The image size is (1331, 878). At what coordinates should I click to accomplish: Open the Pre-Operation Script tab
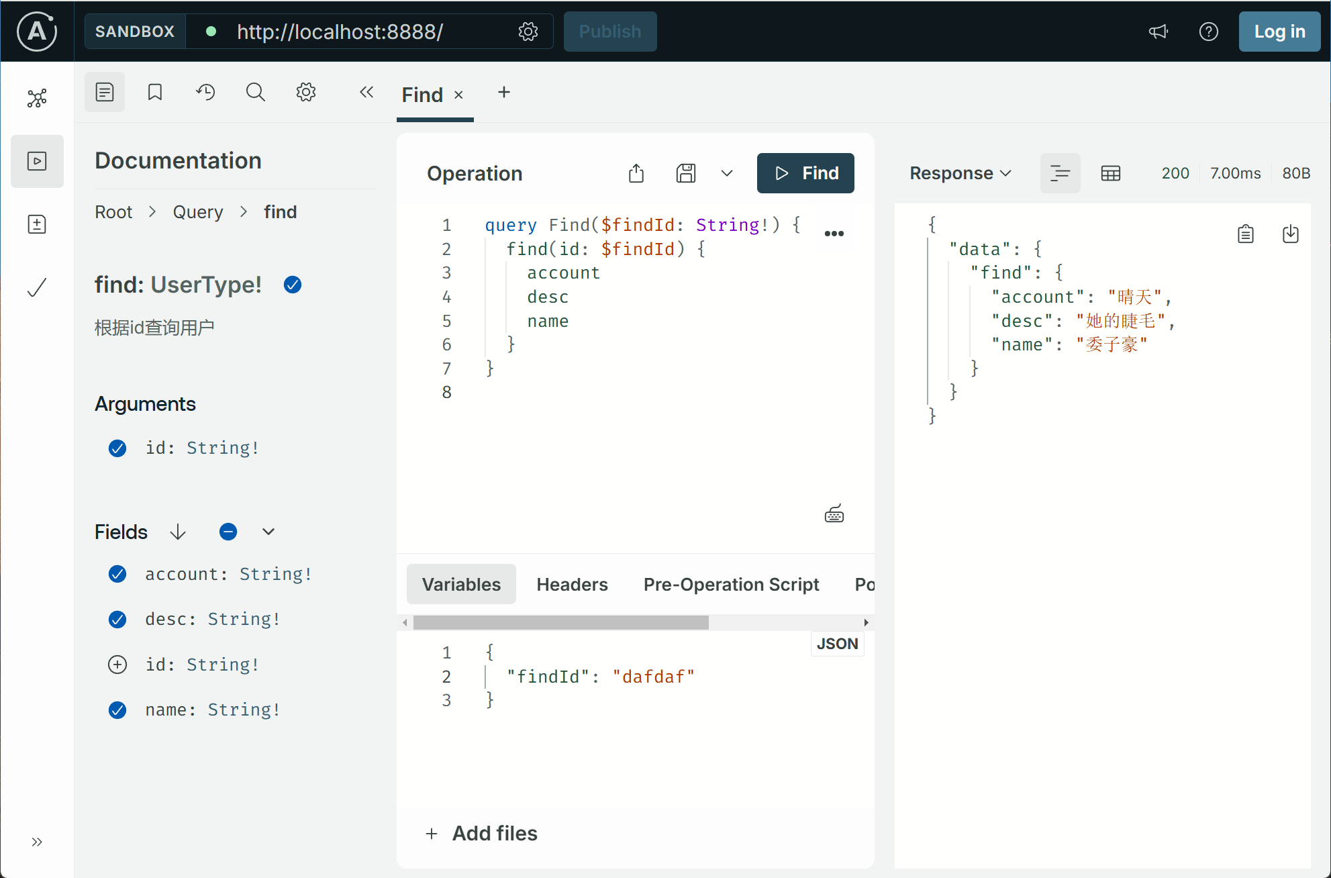[731, 584]
